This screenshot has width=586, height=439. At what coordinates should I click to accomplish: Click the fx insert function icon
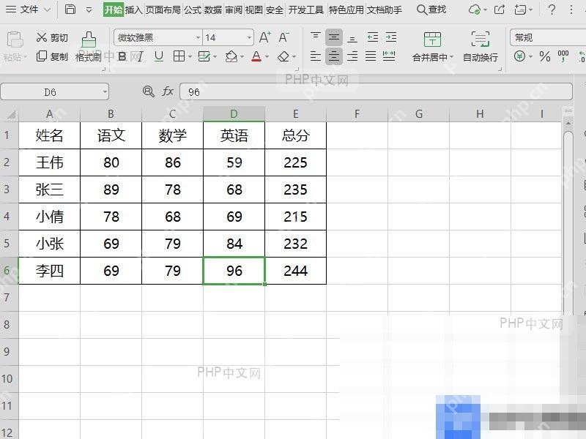click(168, 91)
